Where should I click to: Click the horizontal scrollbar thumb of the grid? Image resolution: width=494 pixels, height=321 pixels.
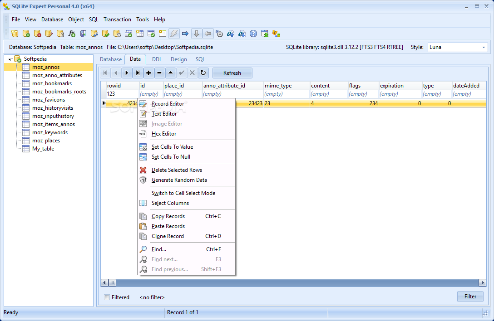click(113, 282)
